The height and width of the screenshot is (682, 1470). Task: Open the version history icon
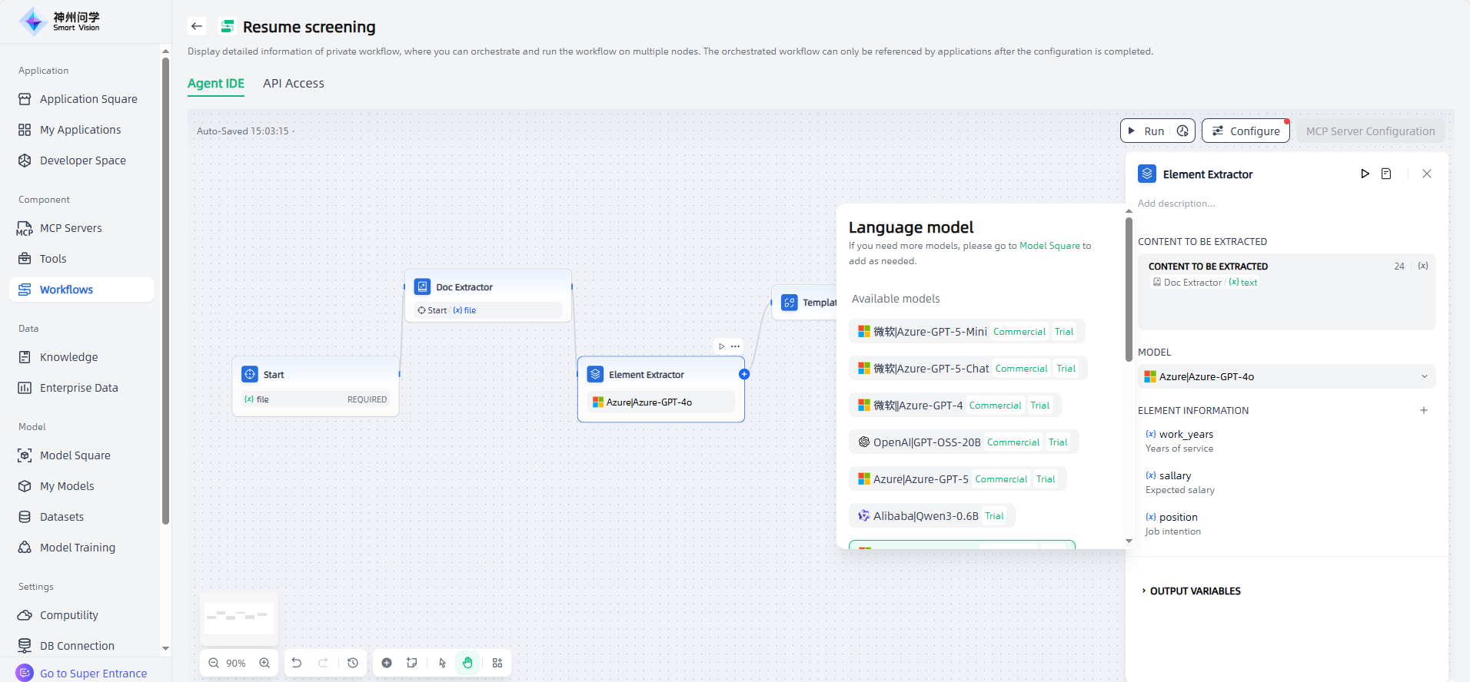point(353,663)
